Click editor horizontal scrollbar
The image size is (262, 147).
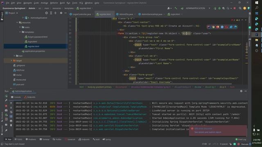155,84
